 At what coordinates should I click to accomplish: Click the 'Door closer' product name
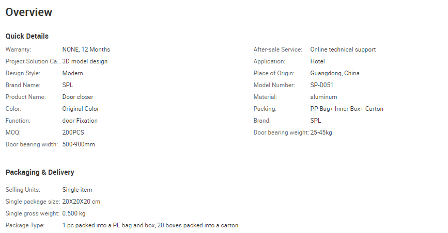pos(78,97)
